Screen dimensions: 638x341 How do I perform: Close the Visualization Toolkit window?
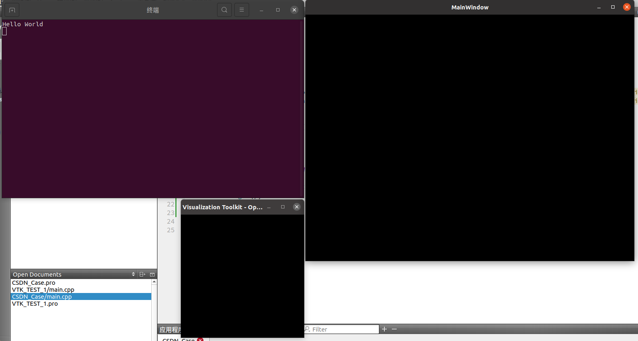click(x=297, y=207)
